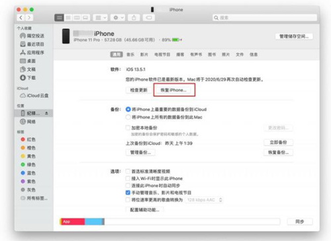Screen dimensions: 331x241
Task: Switch Finder to column view
Action: pyautogui.click(x=77, y=18)
